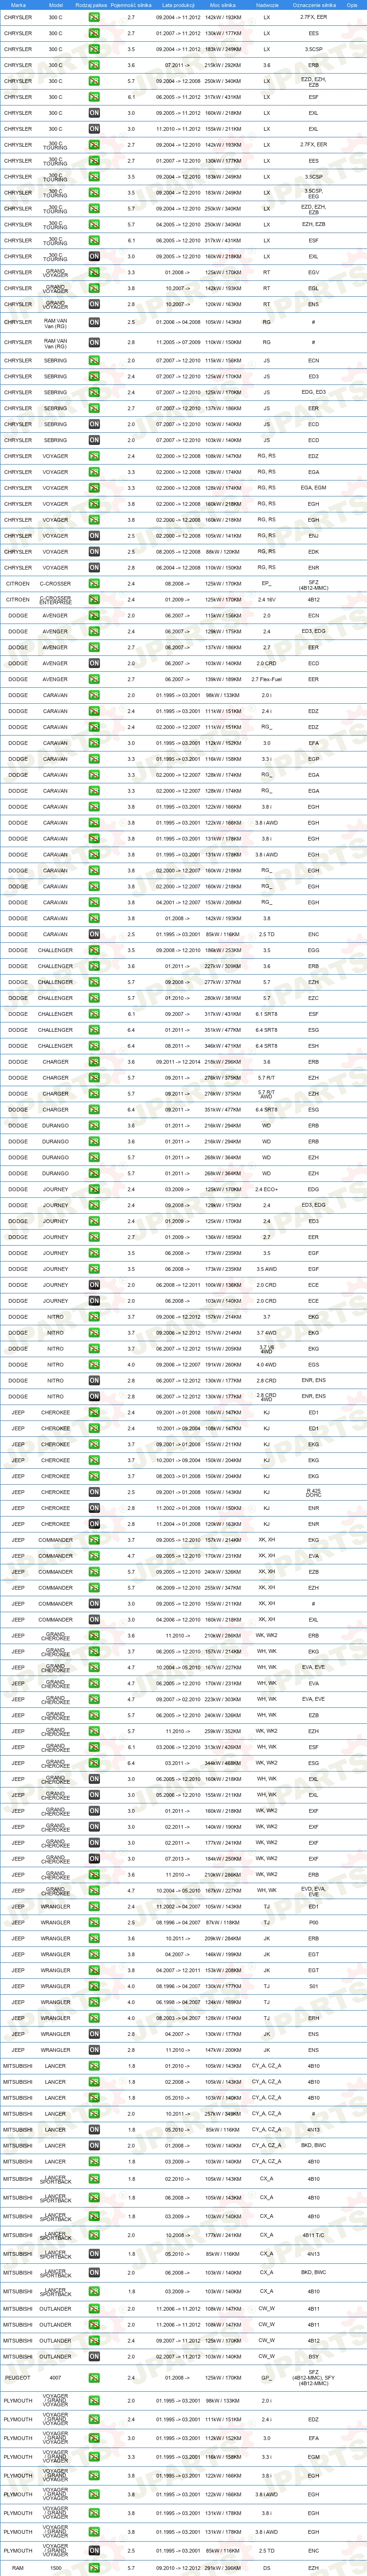Image resolution: width=367 pixels, height=2576 pixels.
Task: Click the 1500 model cell
Action: (x=56, y=2568)
